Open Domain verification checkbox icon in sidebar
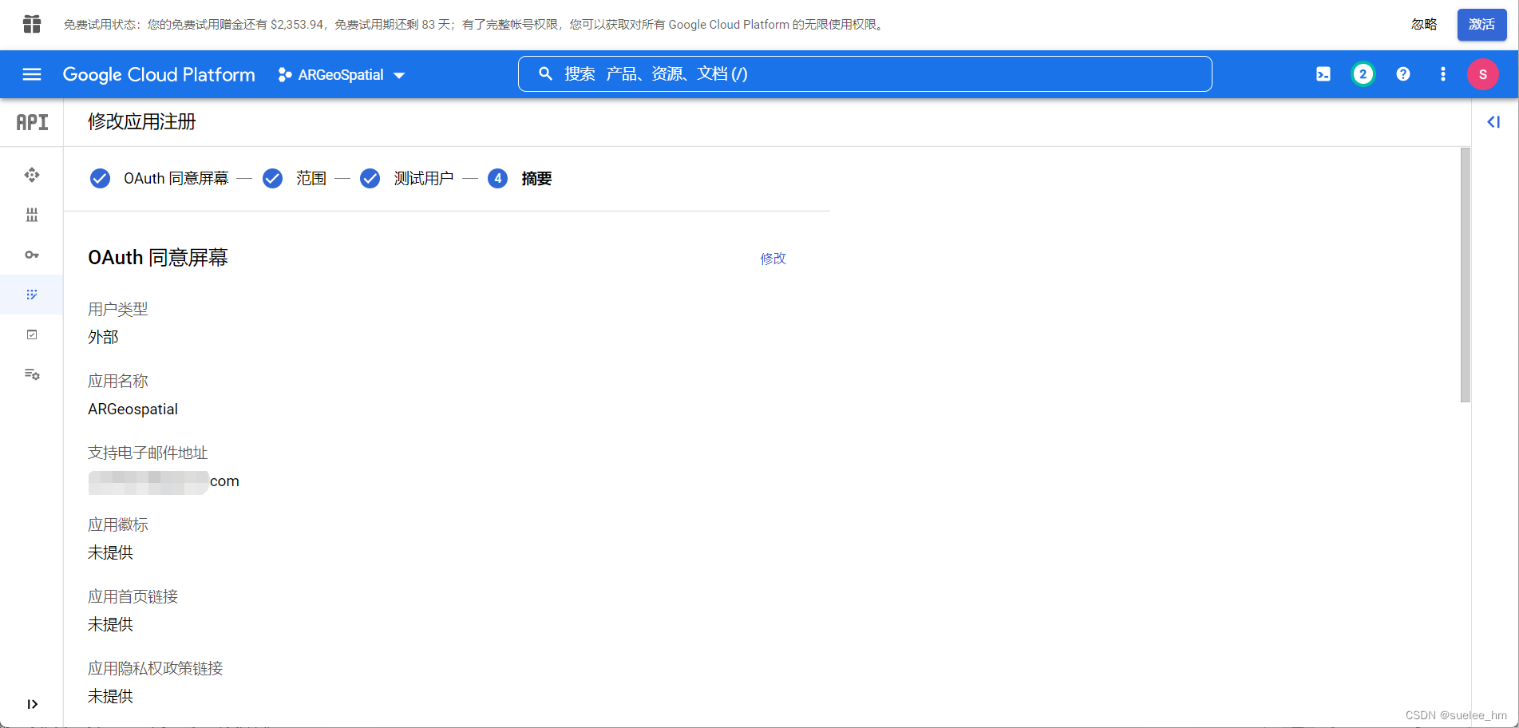The image size is (1519, 728). [32, 334]
